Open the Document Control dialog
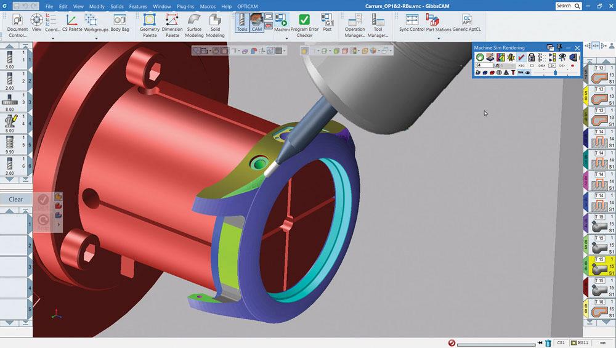616x348 pixels. pos(17,26)
